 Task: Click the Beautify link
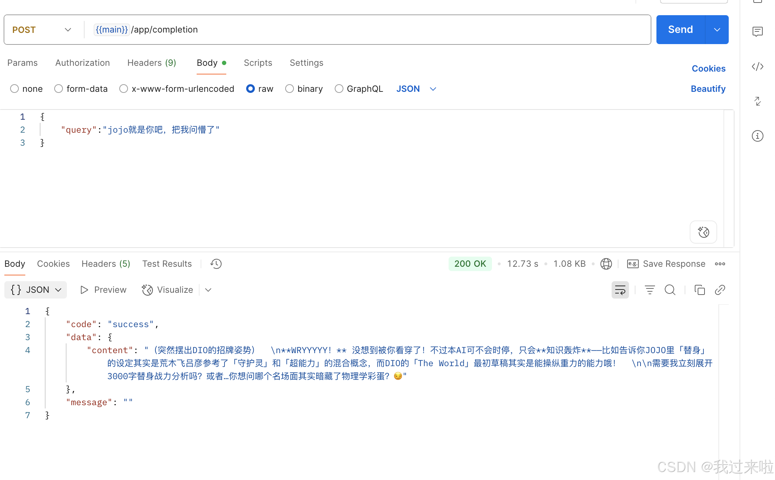coord(708,89)
